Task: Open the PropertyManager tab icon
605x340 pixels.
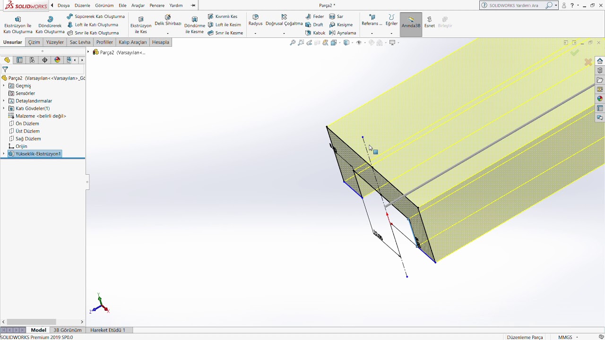Action: coord(19,60)
